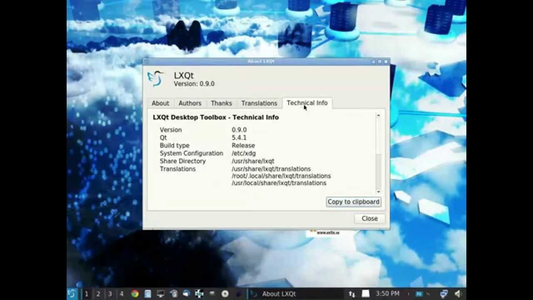
Task: Launch Google Chrome from the panel
Action: click(x=135, y=294)
